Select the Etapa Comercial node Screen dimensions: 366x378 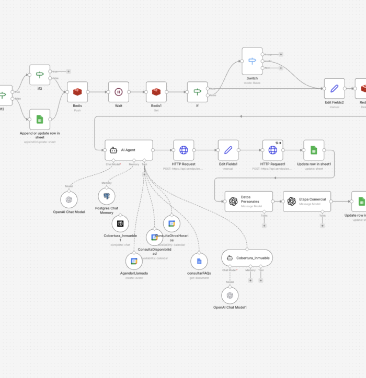(x=307, y=201)
